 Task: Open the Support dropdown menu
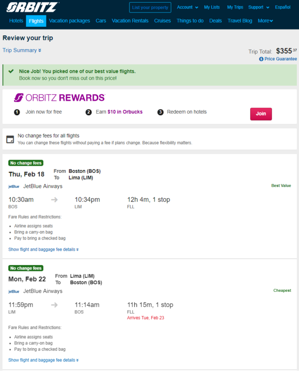(x=259, y=7)
